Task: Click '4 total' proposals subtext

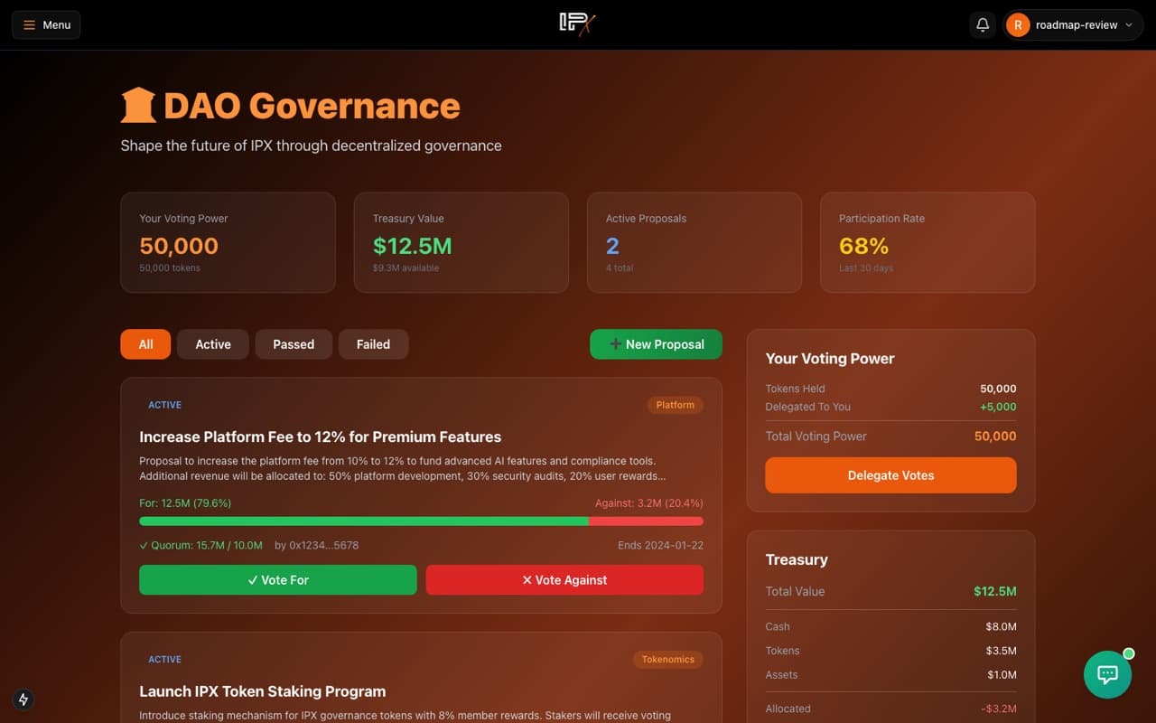Action: coord(619,268)
